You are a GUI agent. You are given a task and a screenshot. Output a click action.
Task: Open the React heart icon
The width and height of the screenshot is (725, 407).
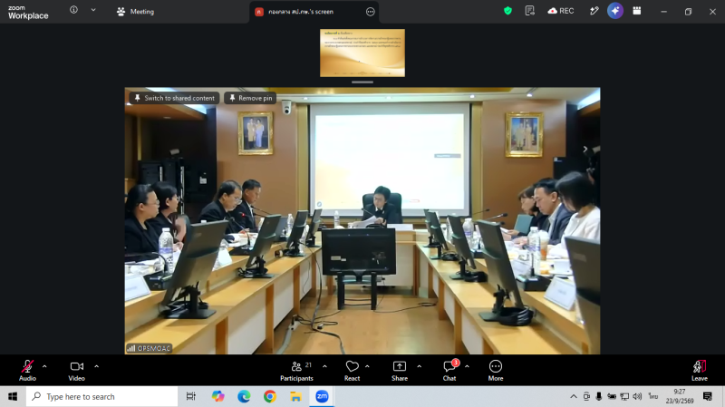352,371
